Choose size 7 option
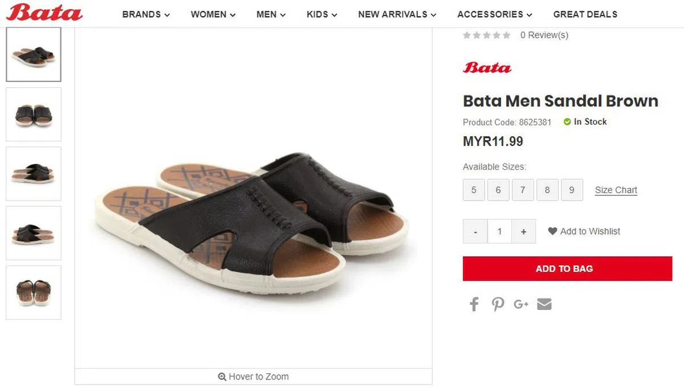Screen dimensions: 684x392 coord(523,190)
